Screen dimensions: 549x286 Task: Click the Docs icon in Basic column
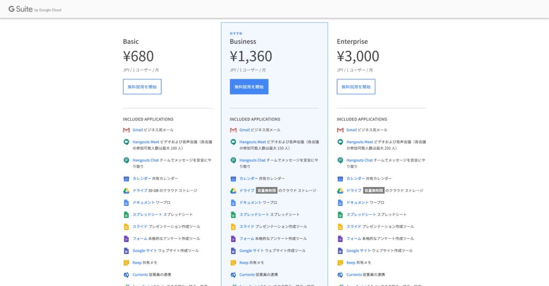[127, 203]
